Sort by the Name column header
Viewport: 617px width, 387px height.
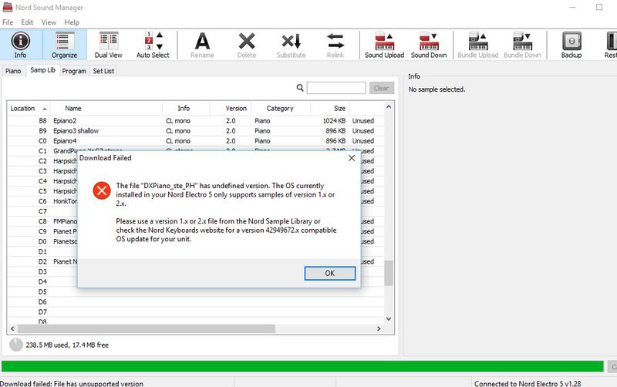coord(106,108)
